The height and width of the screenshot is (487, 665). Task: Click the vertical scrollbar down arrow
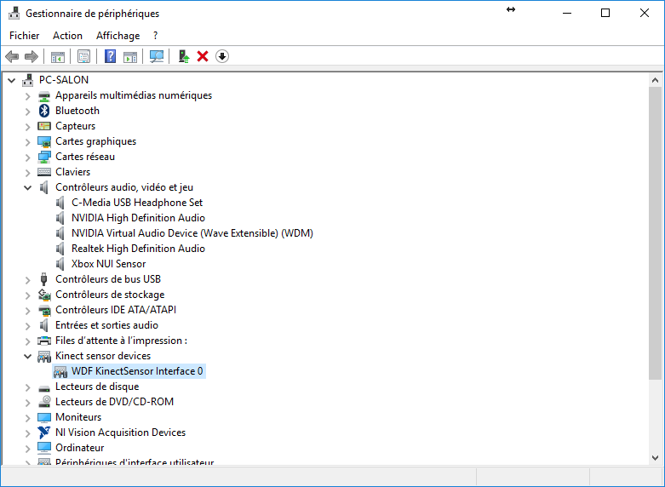coord(655,458)
